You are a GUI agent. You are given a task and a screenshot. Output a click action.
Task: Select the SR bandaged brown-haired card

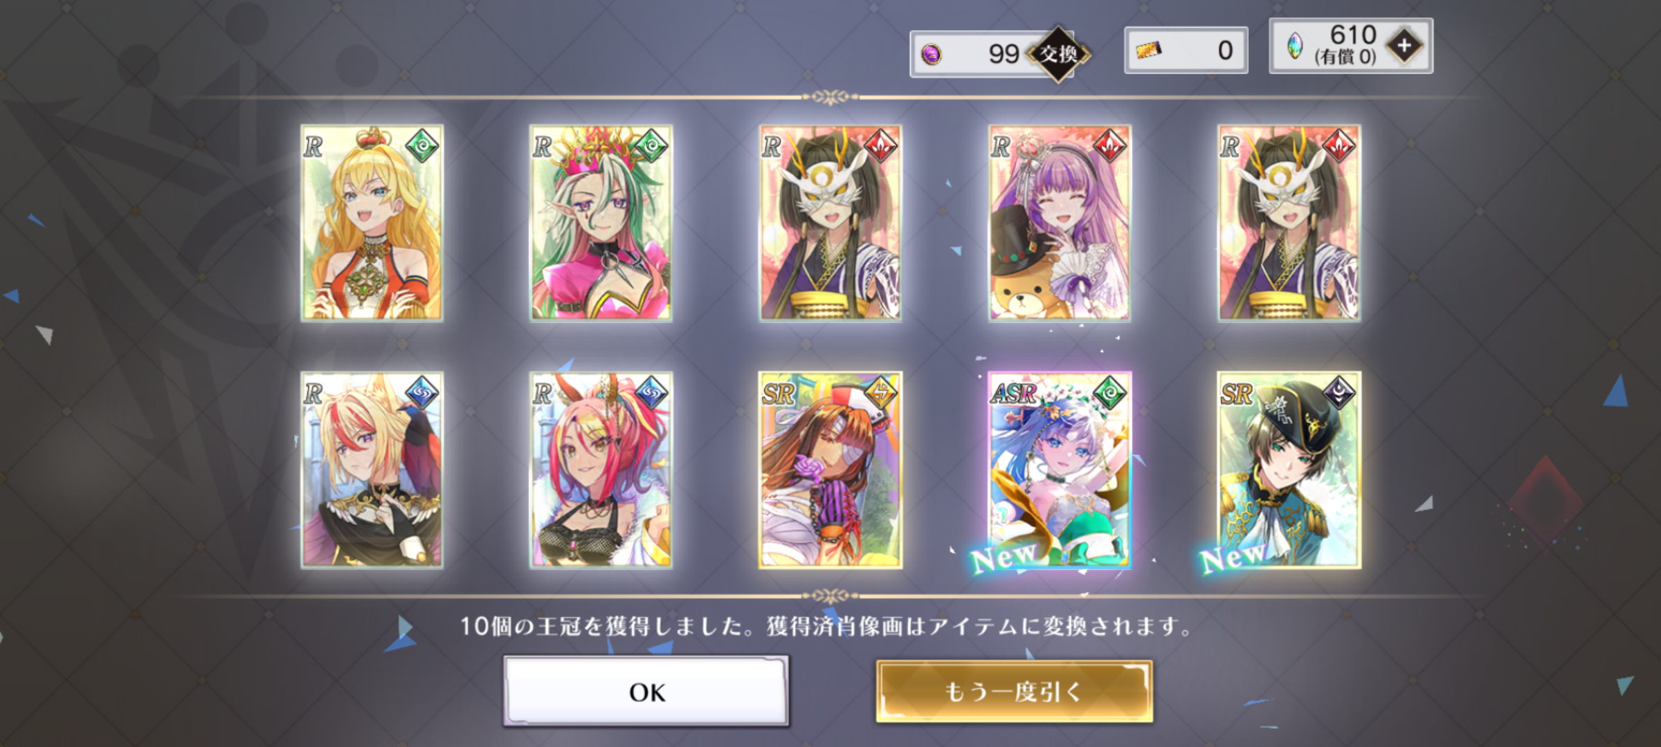click(831, 470)
